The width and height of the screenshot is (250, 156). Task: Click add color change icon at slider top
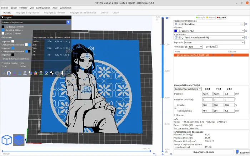point(167,18)
